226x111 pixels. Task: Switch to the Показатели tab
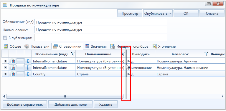tap(37, 47)
